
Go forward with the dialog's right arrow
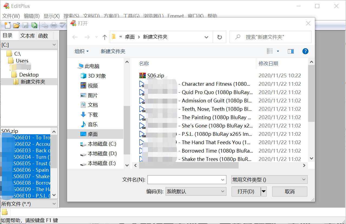[x=87, y=37]
